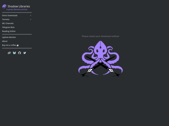Click Buy me a coffee link
The height and width of the screenshot is (126, 169).
(10, 45)
